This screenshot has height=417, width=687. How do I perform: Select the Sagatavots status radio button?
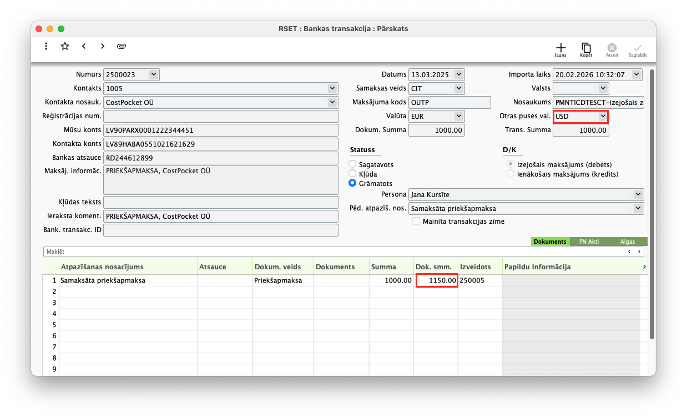(352, 164)
